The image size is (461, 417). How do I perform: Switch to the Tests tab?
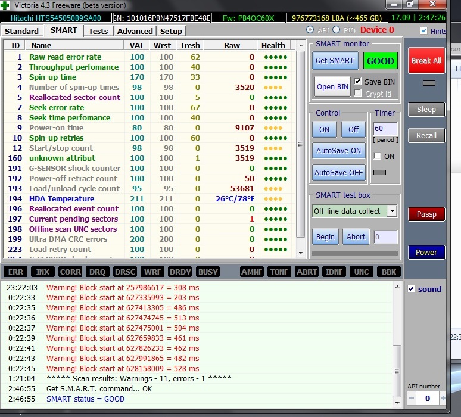(x=98, y=31)
